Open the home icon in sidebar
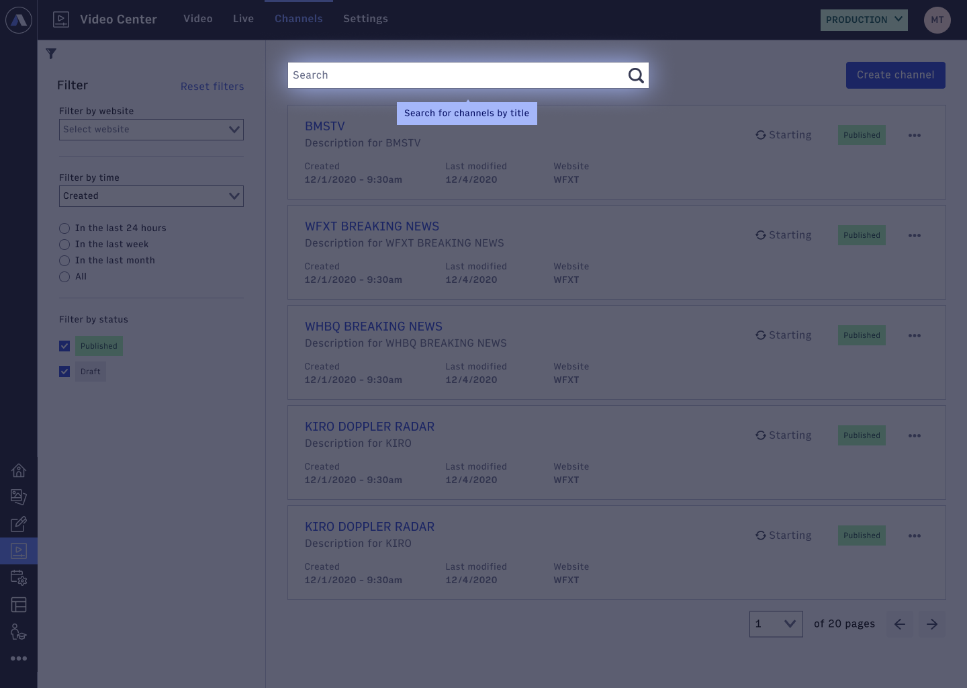 [19, 470]
